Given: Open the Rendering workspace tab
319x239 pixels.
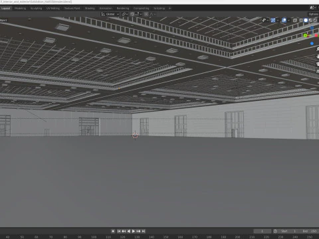Looking at the screenshot, I should [123, 9].
